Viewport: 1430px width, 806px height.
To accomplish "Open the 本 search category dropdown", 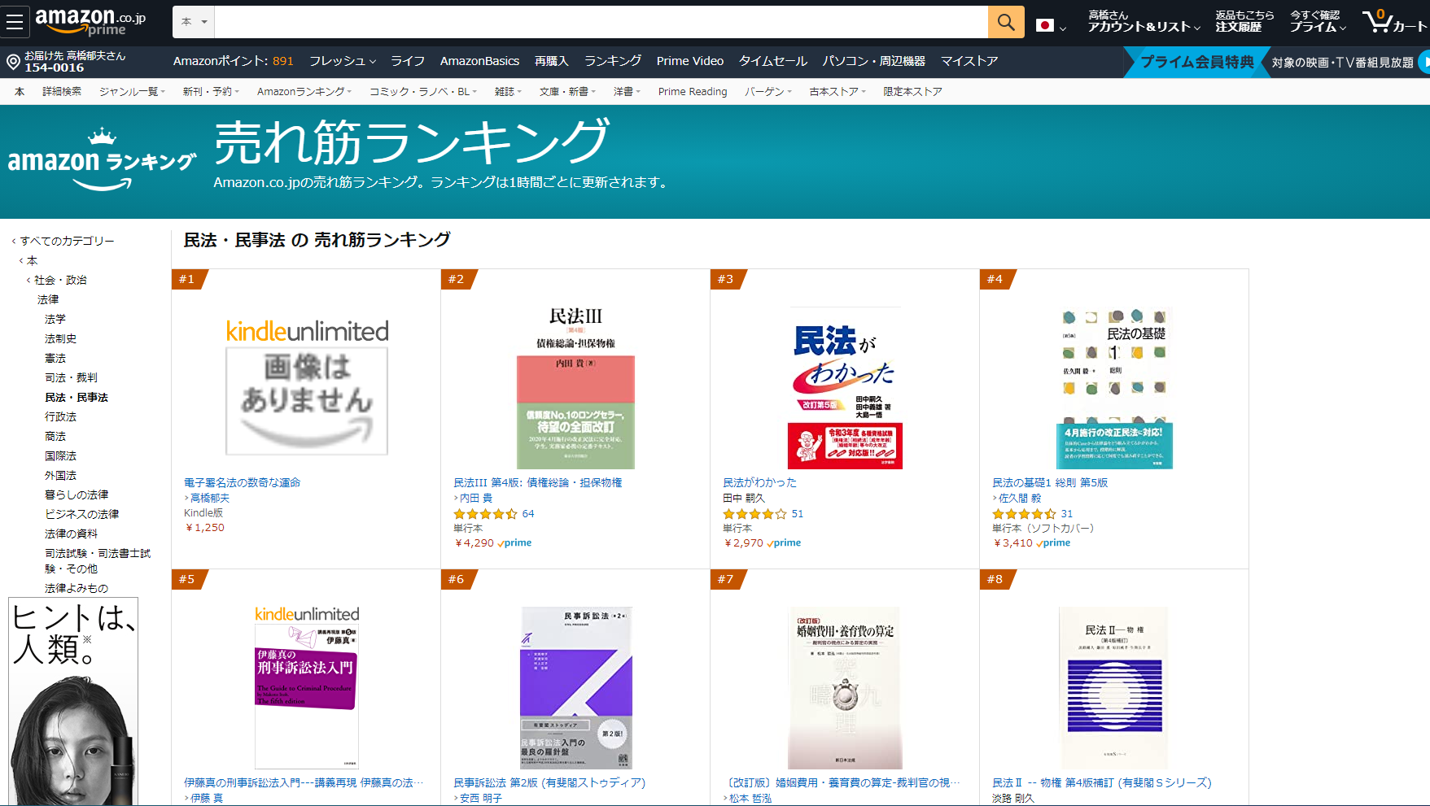I will [194, 22].
